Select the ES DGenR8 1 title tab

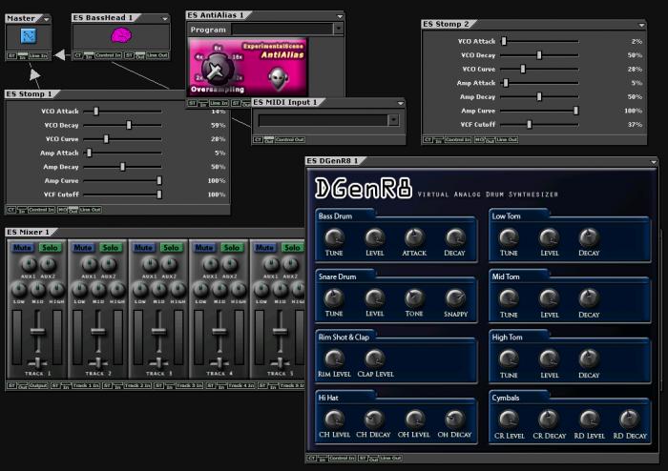[332, 160]
